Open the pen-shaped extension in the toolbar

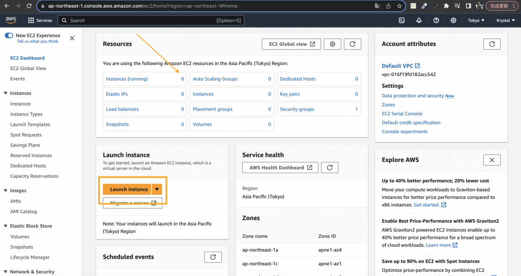(424, 6)
